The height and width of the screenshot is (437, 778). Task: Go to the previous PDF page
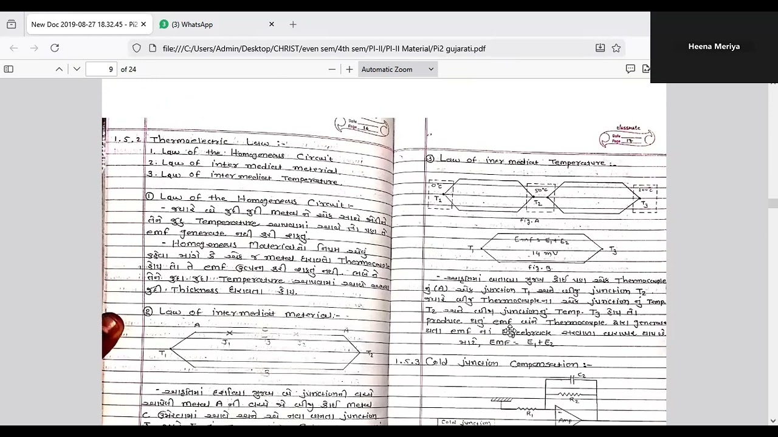pyautogui.click(x=59, y=69)
